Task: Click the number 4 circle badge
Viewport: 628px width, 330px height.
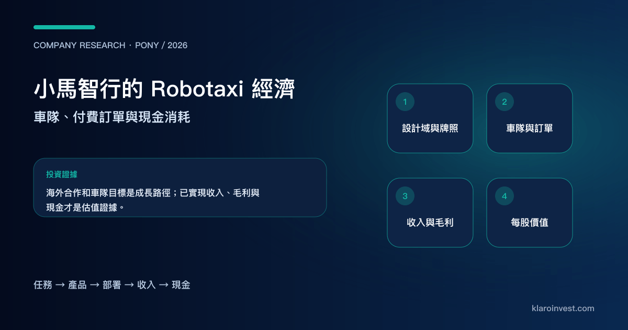Action: tap(504, 196)
